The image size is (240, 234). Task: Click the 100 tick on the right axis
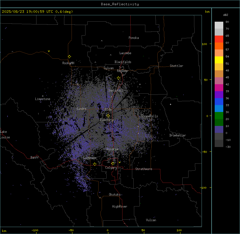(x=204, y=44)
